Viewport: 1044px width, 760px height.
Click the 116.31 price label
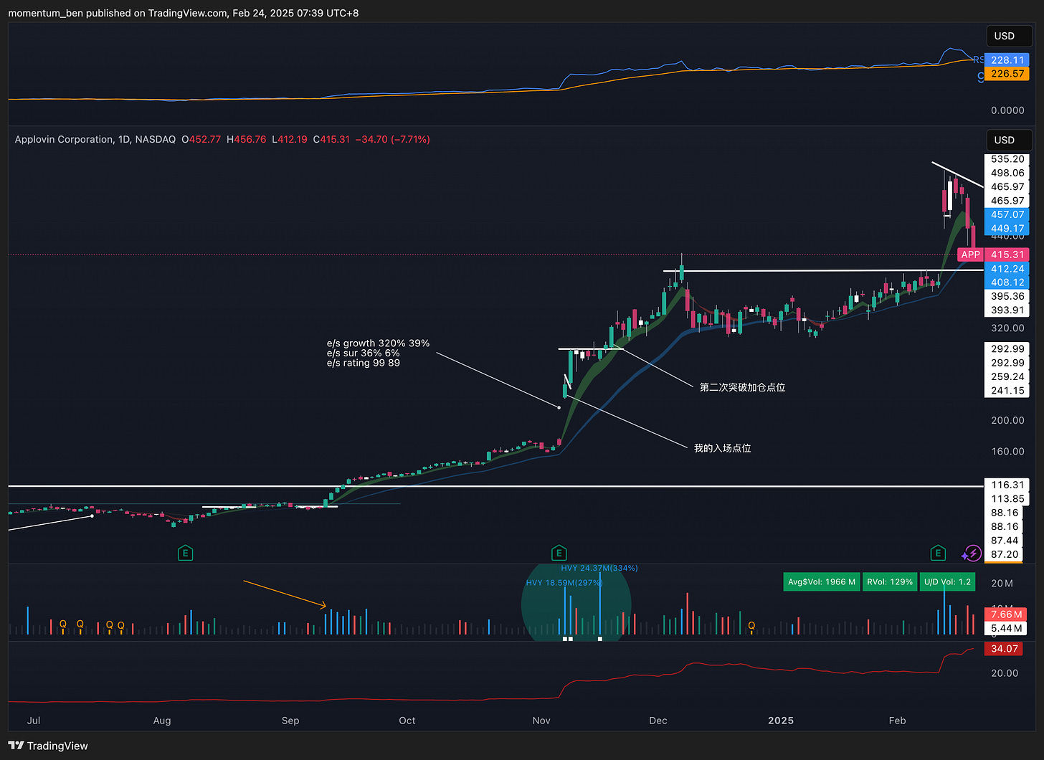point(1007,485)
